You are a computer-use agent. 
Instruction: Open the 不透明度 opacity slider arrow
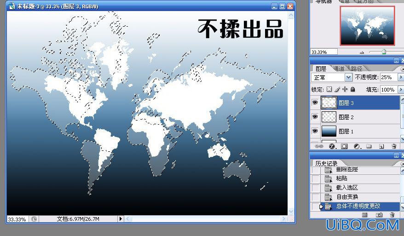coord(401,77)
